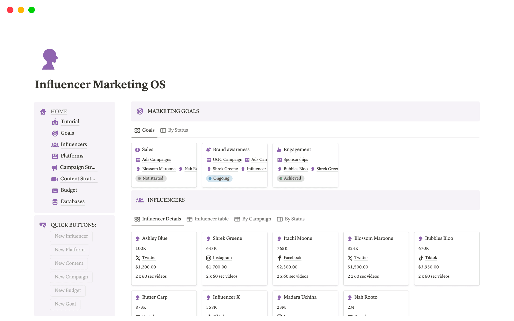Click the Instagram icon on Shrek Greene's card
The image size is (514, 321).
[209, 258]
